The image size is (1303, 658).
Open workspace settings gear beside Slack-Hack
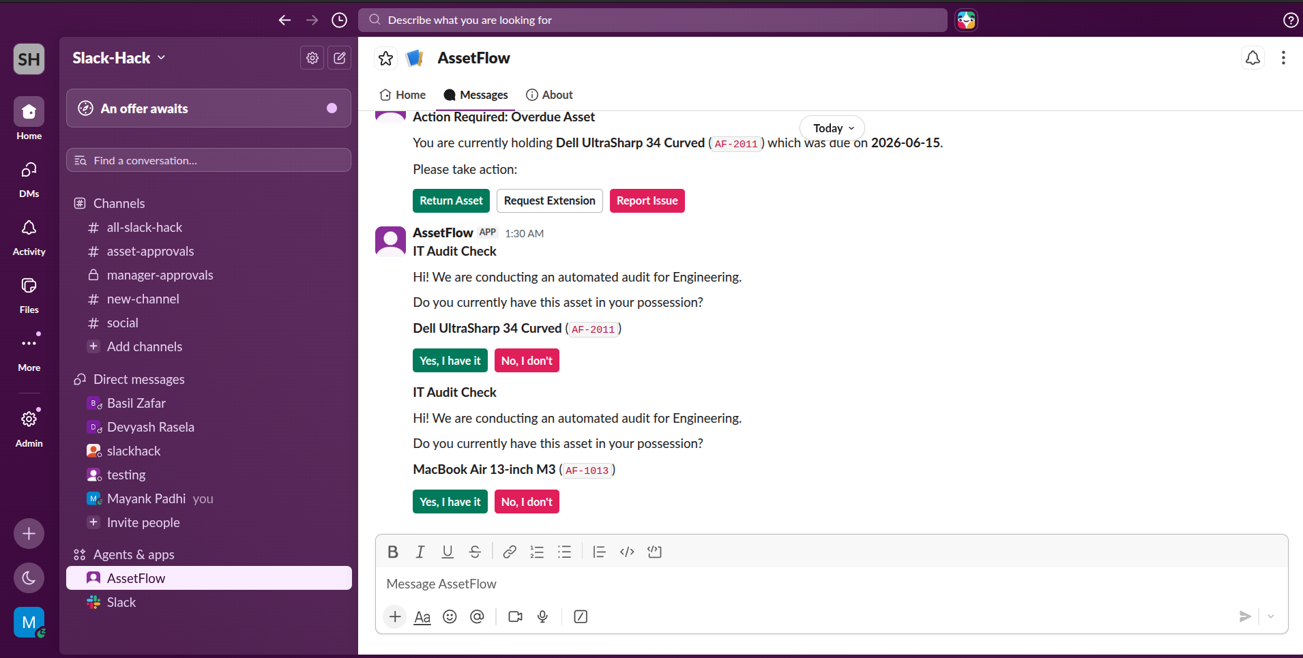tap(312, 58)
